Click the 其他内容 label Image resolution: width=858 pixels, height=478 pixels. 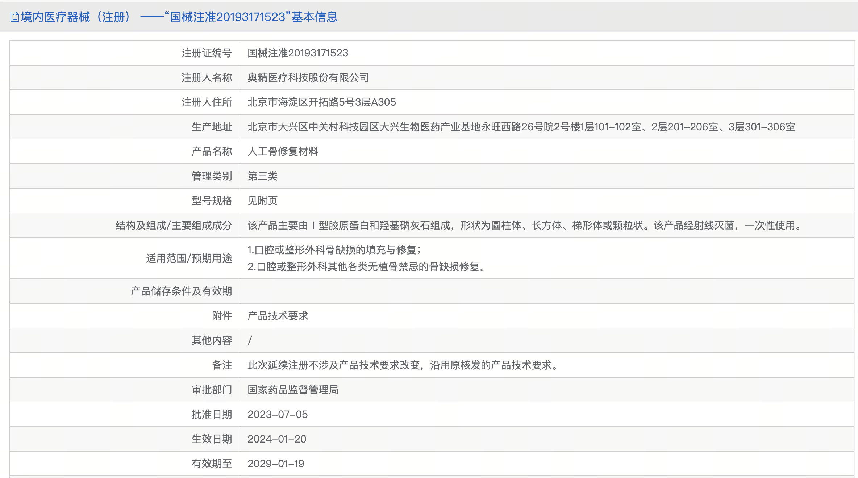(x=212, y=340)
